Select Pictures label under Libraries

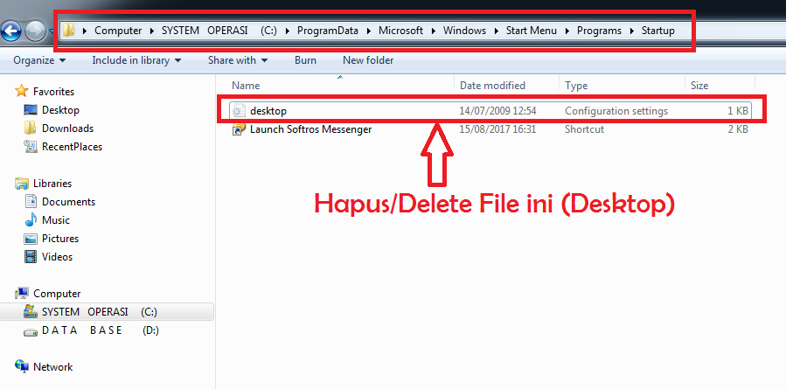click(x=60, y=239)
